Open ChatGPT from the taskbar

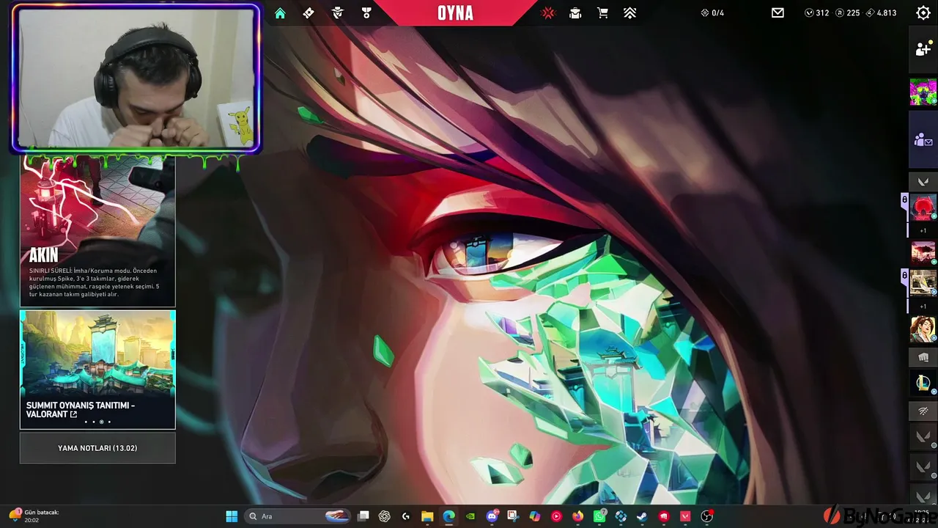pos(384,516)
